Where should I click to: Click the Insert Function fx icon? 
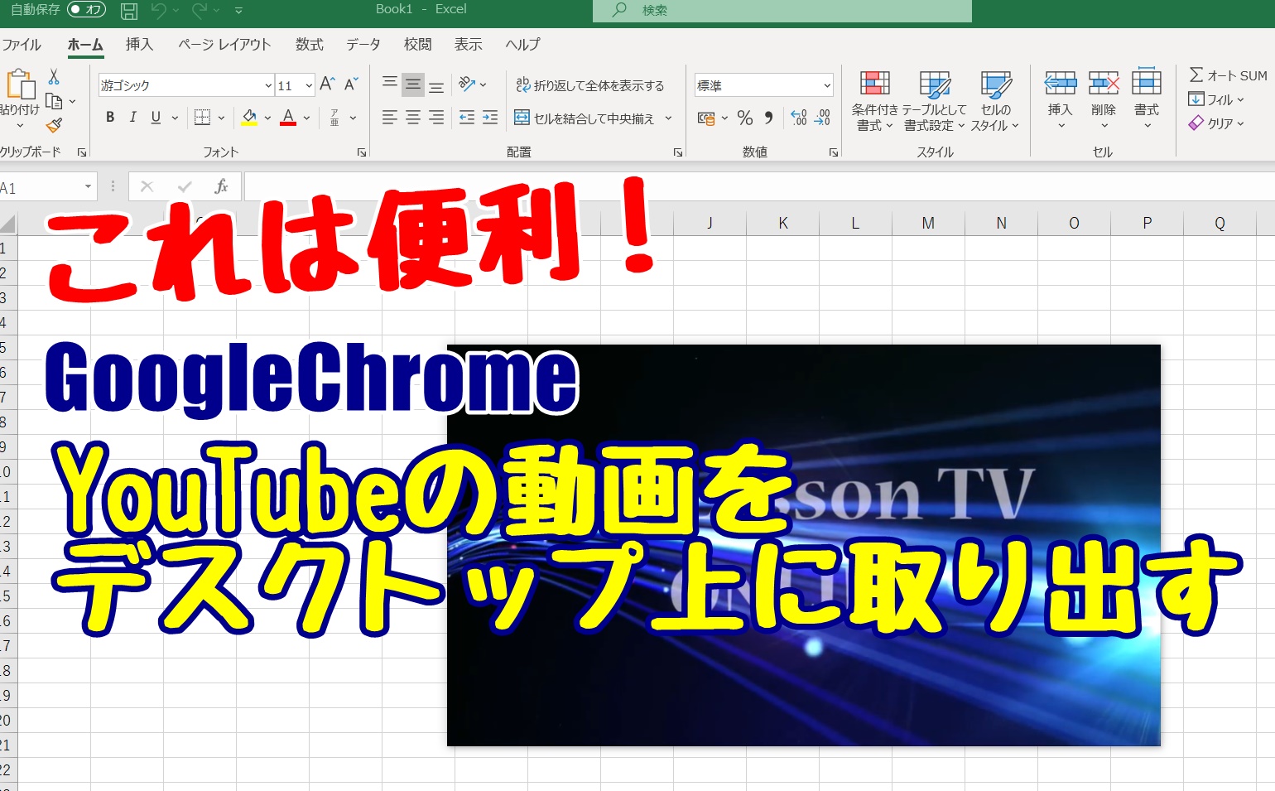[x=220, y=186]
